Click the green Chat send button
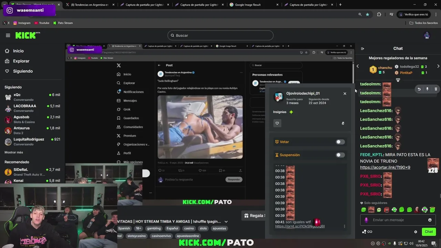 point(429,232)
